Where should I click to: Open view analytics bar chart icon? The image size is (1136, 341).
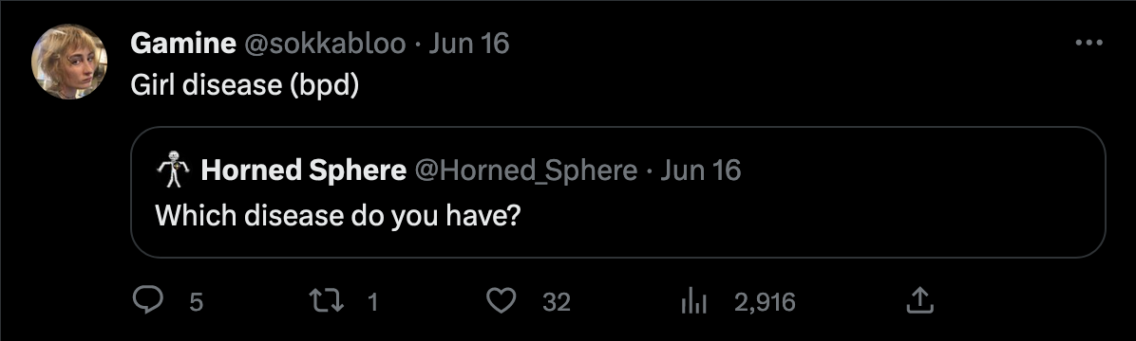[x=693, y=301]
